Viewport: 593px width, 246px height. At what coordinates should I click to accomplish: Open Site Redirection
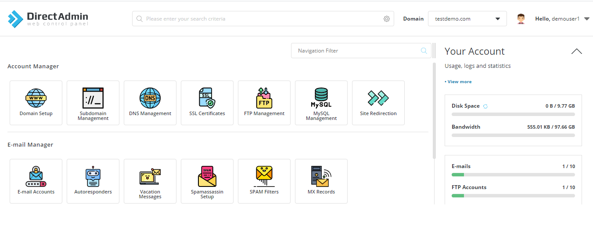[x=378, y=103]
